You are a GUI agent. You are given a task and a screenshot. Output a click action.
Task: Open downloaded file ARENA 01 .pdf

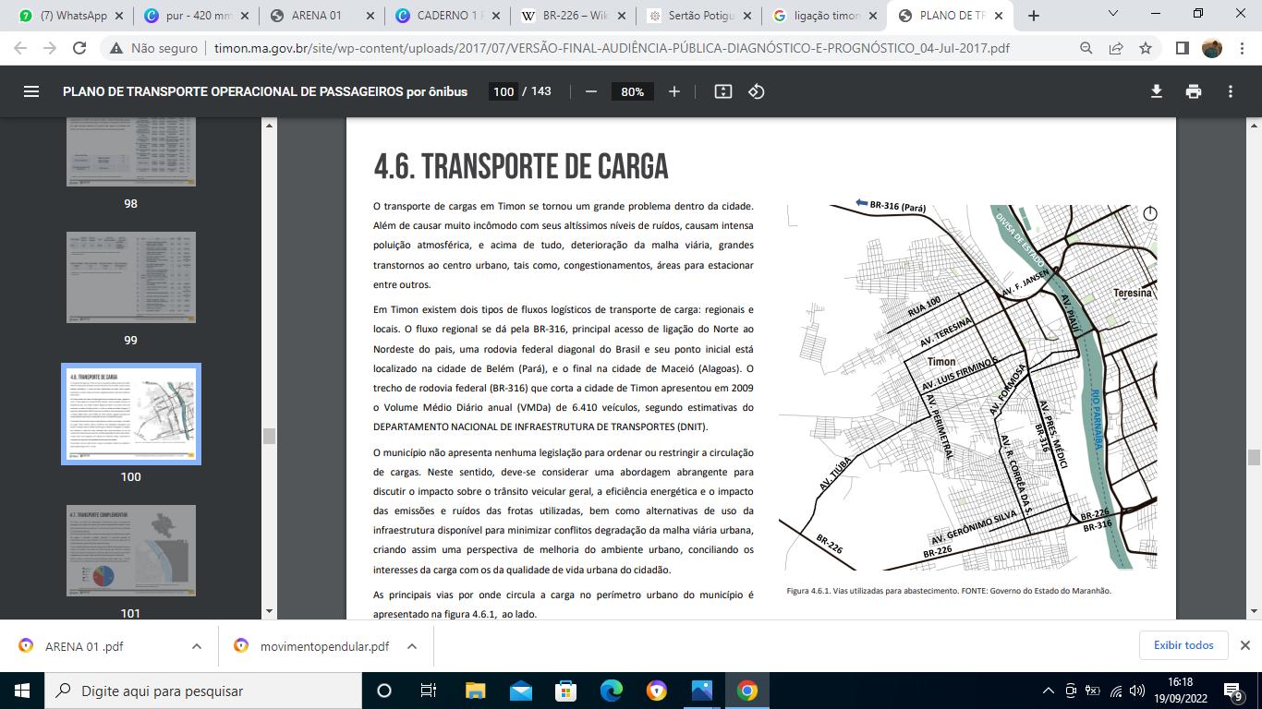coord(84,646)
